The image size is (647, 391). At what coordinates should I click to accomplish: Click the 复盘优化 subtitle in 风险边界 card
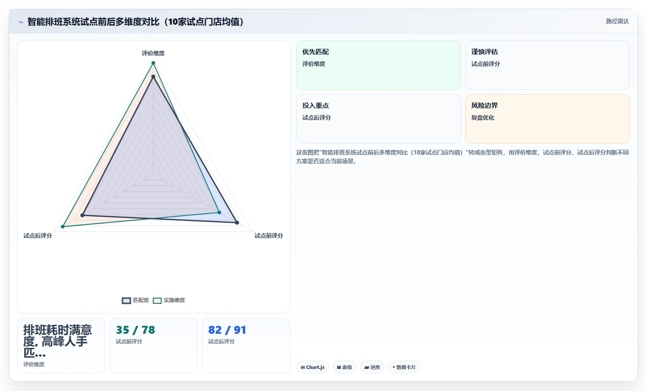(x=483, y=118)
